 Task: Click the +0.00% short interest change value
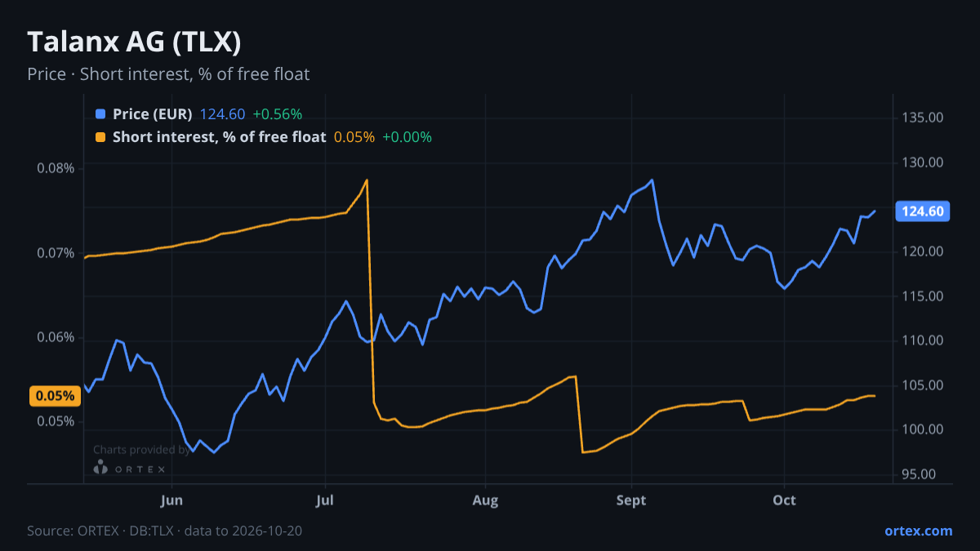(x=407, y=137)
